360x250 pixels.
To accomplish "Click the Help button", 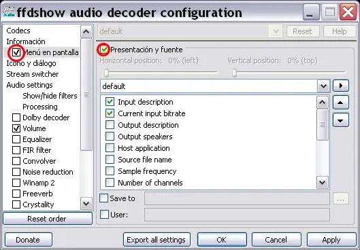I will 340,31.
